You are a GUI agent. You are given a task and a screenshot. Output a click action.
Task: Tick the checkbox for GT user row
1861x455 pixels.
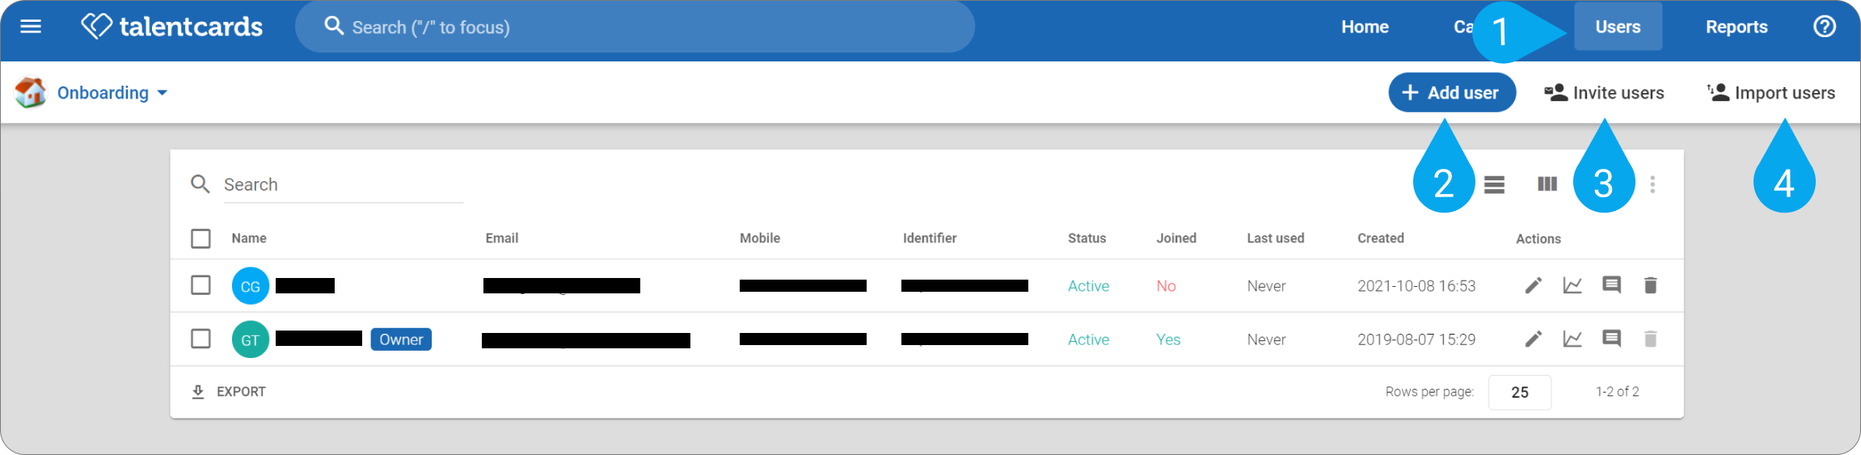(200, 339)
